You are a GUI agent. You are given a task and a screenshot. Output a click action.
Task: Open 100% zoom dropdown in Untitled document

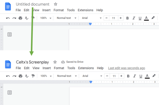pos(46,18)
